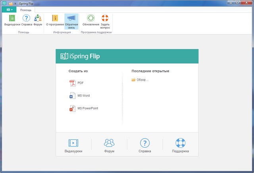Open the Форум ribbon button
The width and height of the screenshot is (254, 173).
[38, 20]
